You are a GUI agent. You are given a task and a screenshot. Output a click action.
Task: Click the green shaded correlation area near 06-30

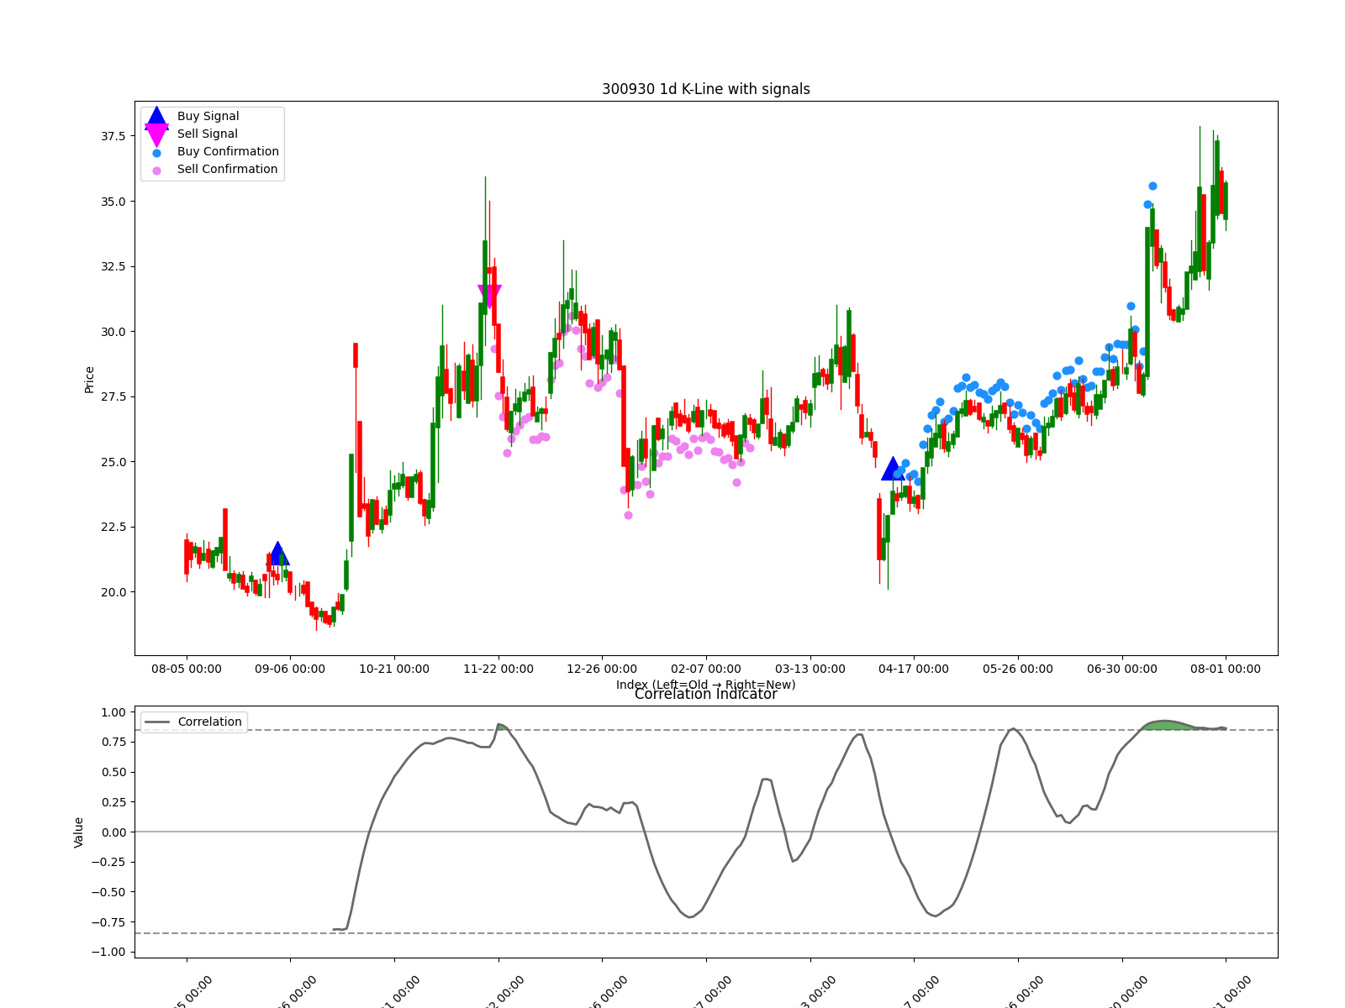click(x=1168, y=726)
